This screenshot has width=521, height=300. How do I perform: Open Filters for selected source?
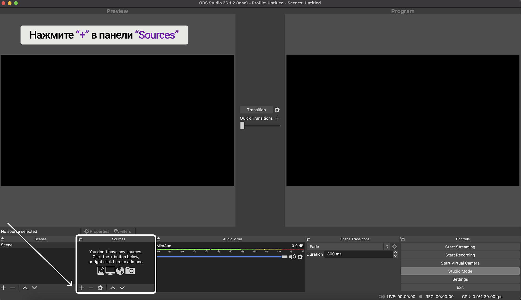122,231
